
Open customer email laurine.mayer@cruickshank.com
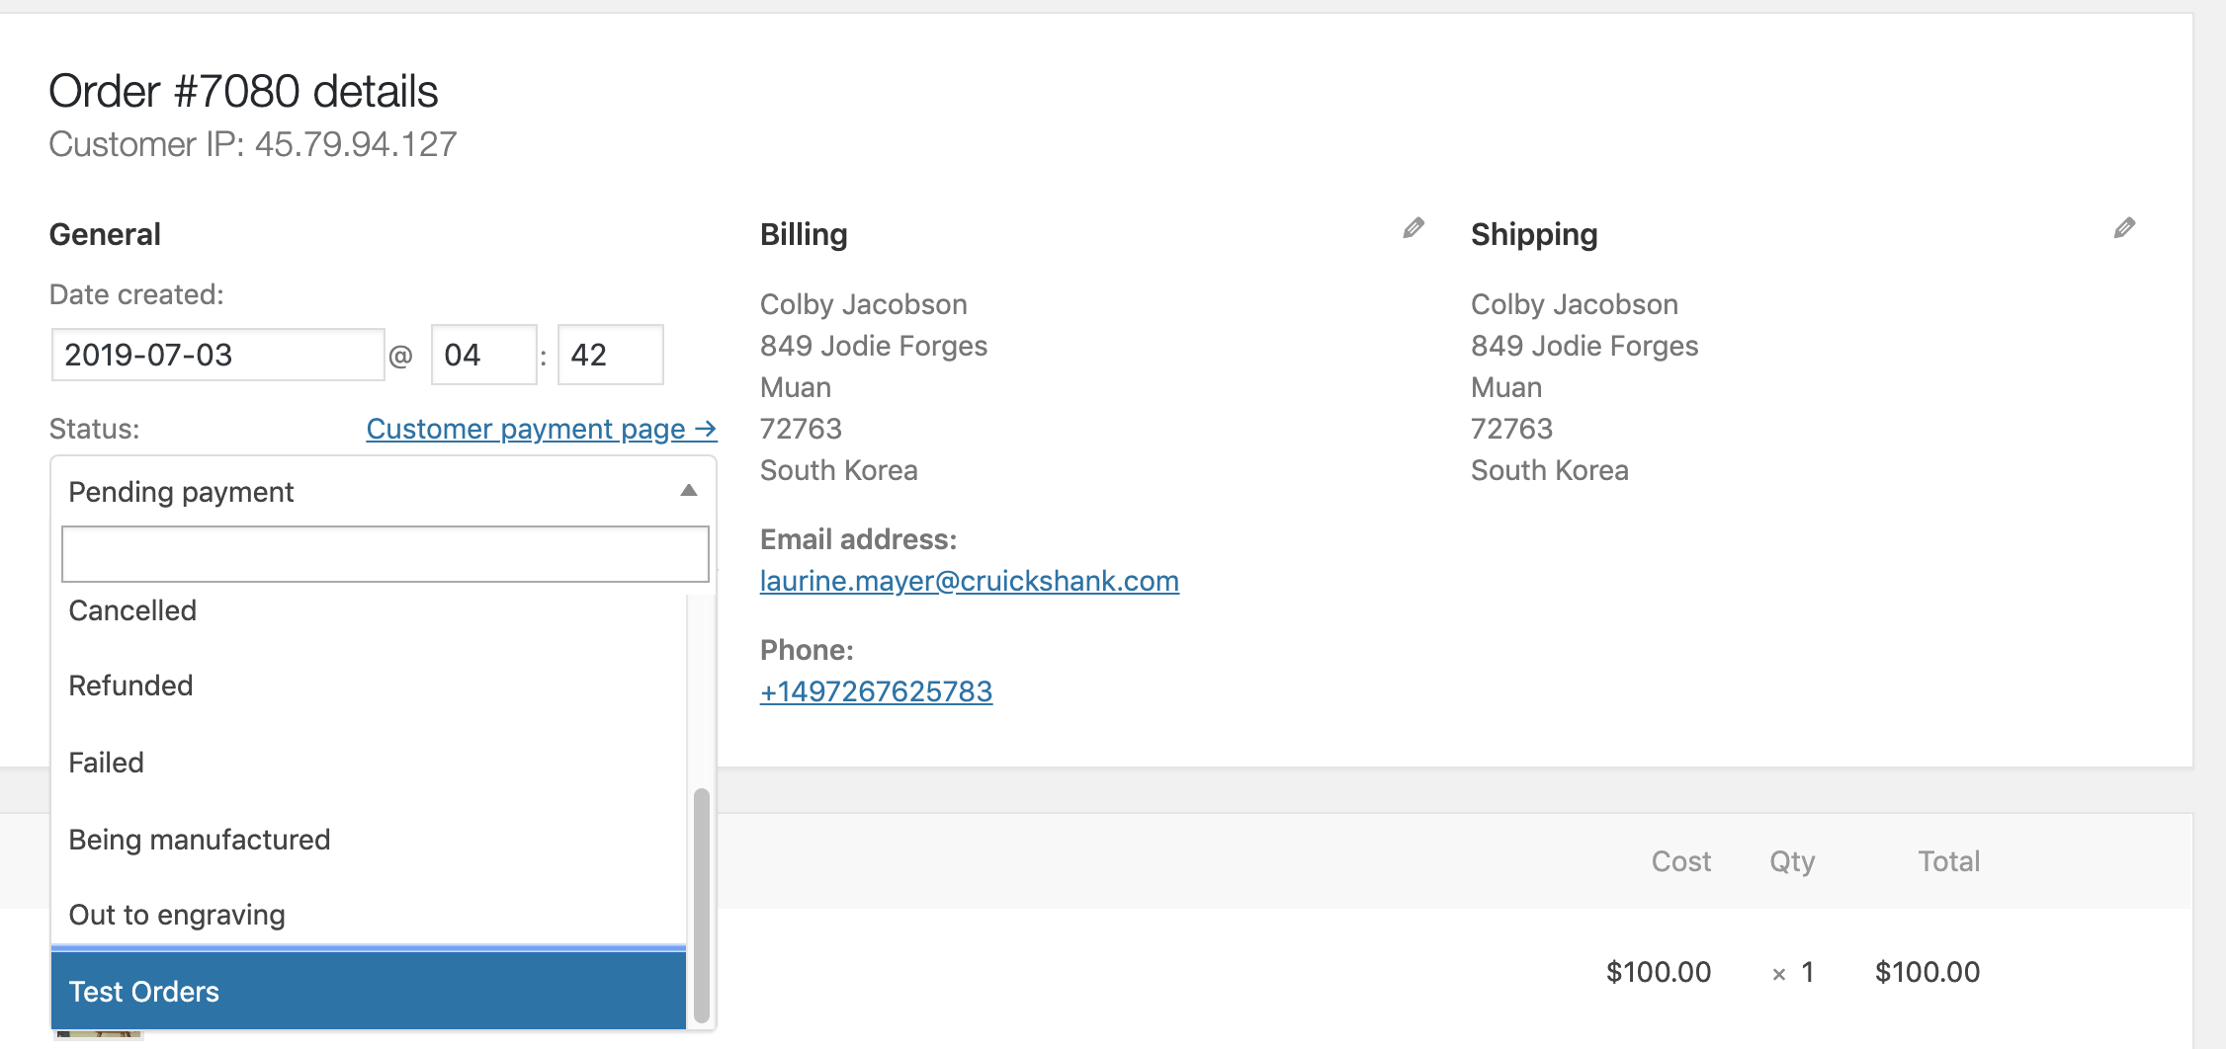[x=969, y=581]
